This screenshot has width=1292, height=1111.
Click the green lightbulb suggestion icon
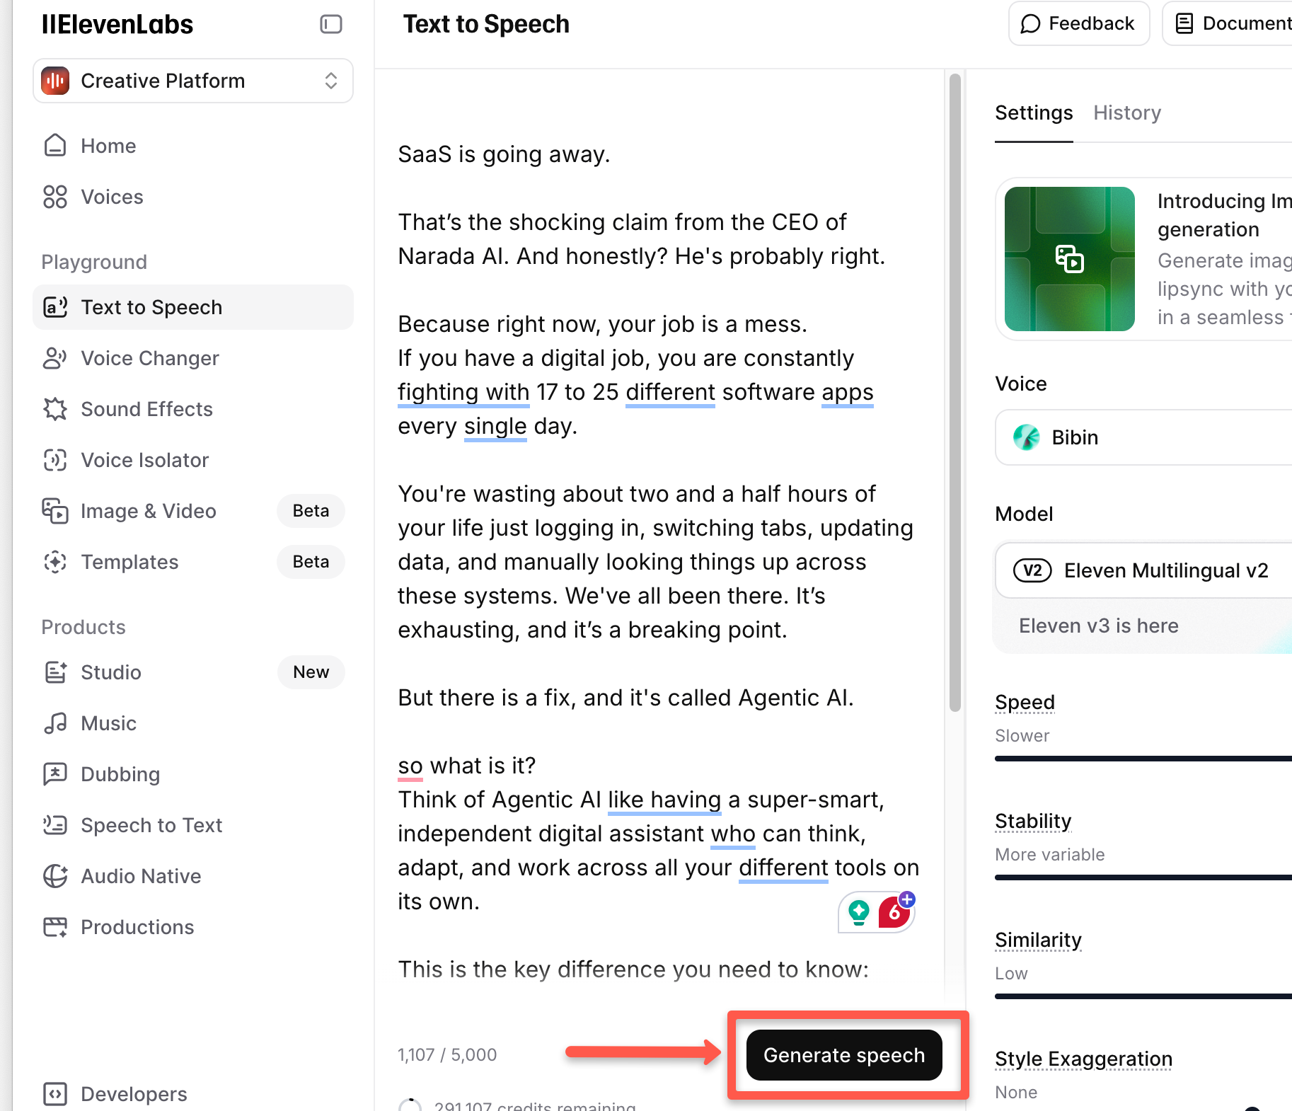[x=859, y=912]
